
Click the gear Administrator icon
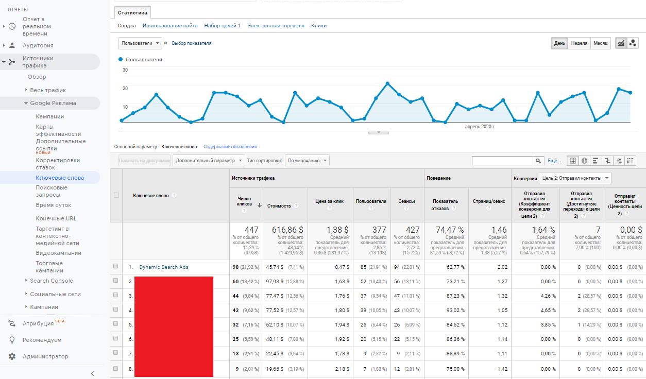(x=12, y=356)
